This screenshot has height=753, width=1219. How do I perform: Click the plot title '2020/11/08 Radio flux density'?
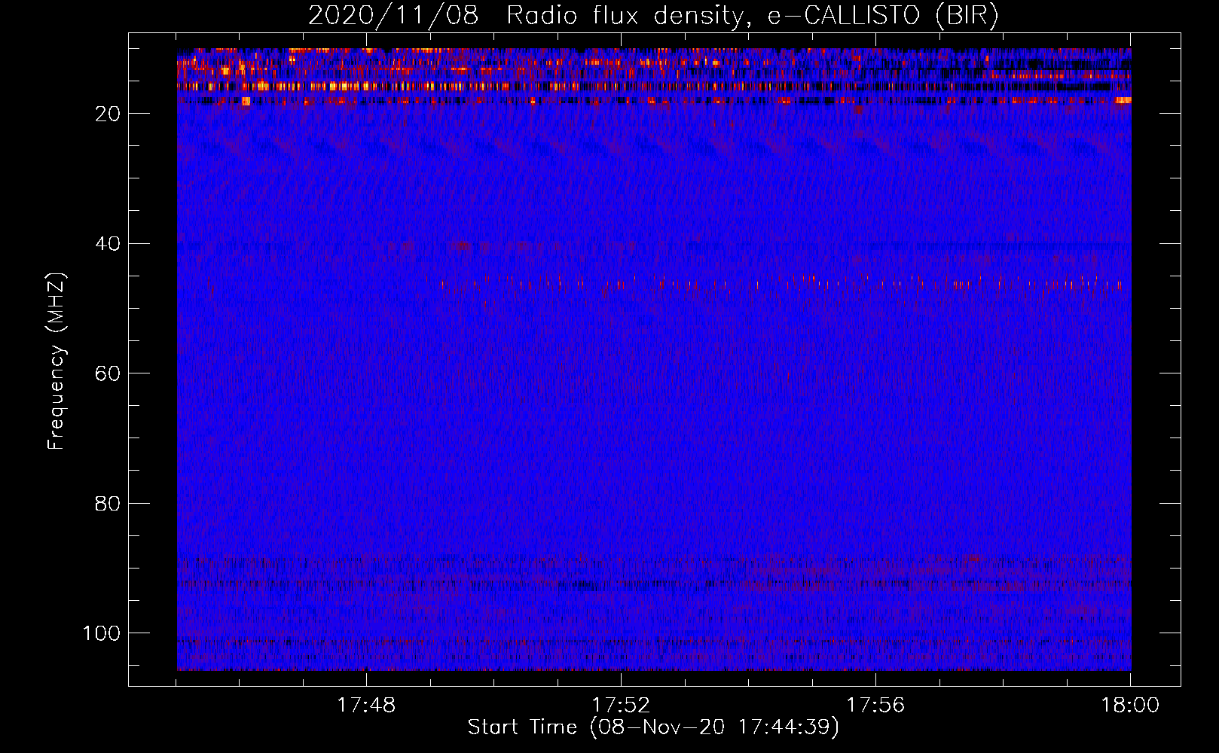coord(653,16)
